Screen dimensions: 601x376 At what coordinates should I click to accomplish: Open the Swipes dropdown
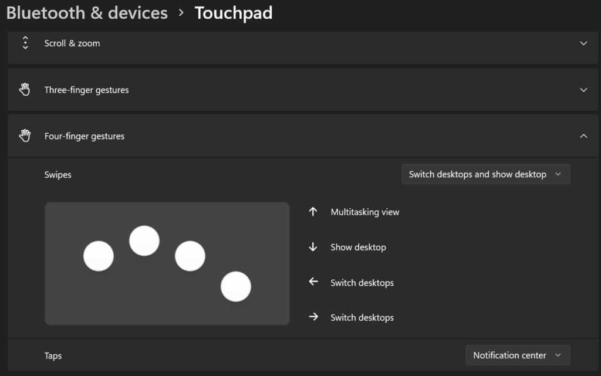(x=485, y=174)
